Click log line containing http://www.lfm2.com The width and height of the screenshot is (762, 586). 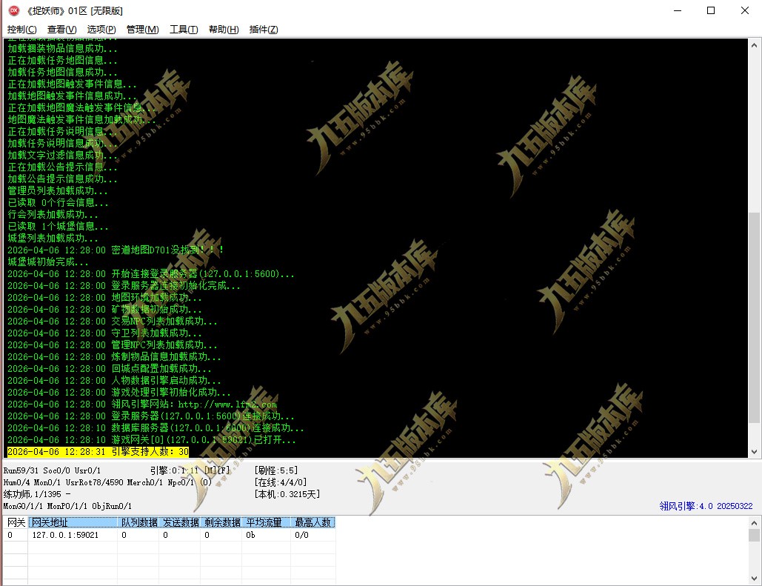pyautogui.click(x=142, y=404)
